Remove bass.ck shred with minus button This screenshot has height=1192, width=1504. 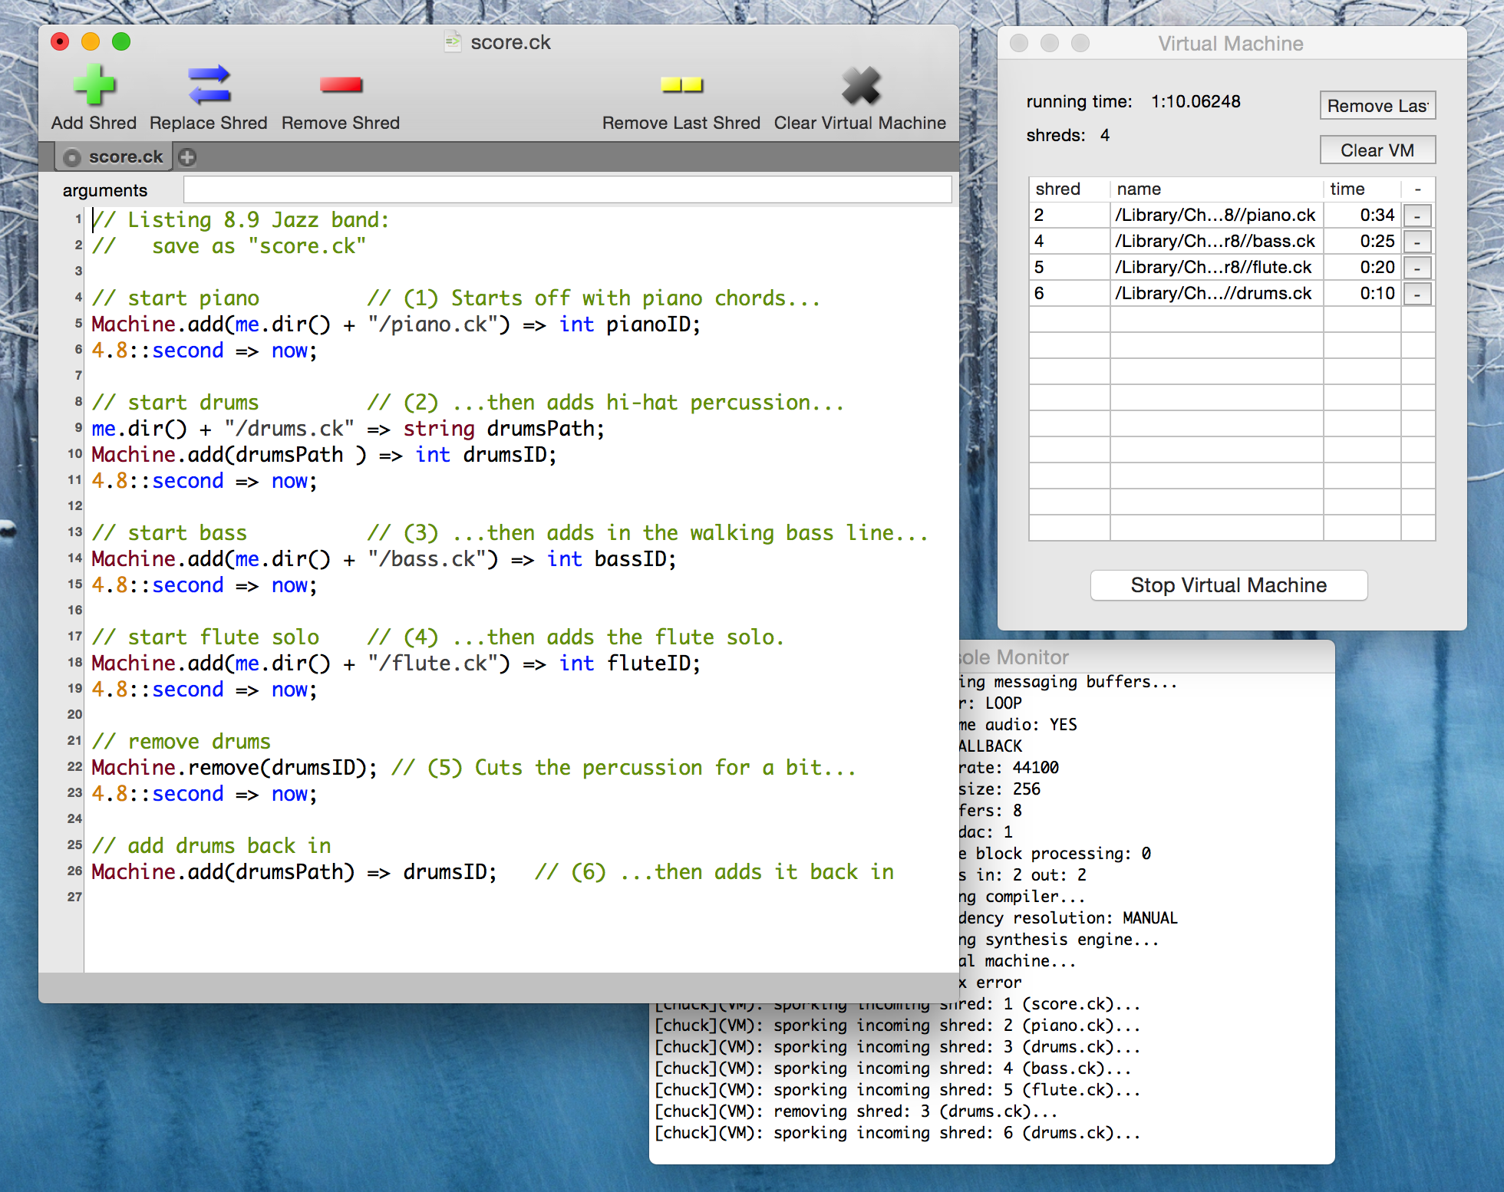pyautogui.click(x=1417, y=242)
